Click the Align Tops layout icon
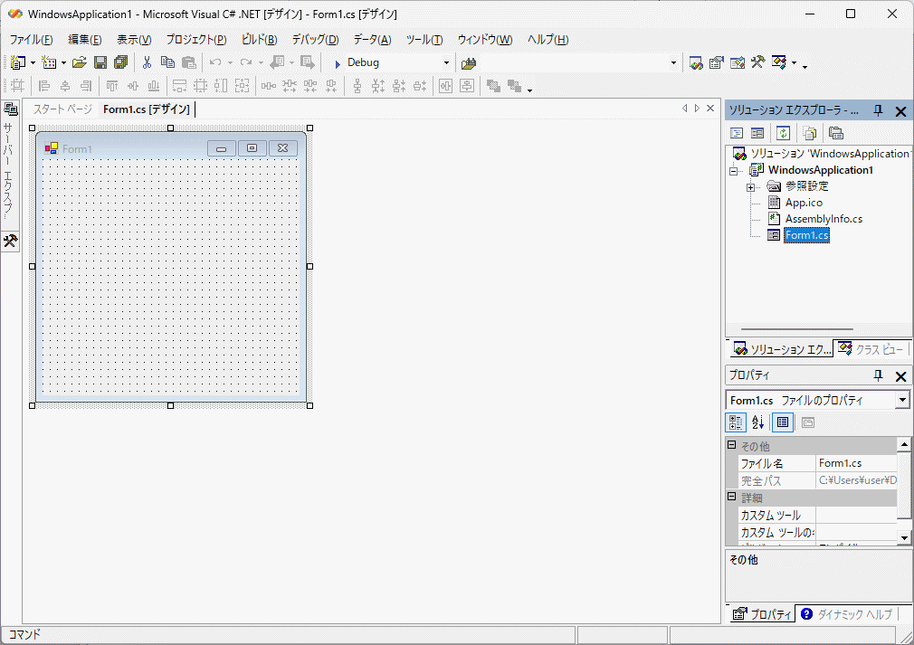The height and width of the screenshot is (645, 914). point(112,86)
